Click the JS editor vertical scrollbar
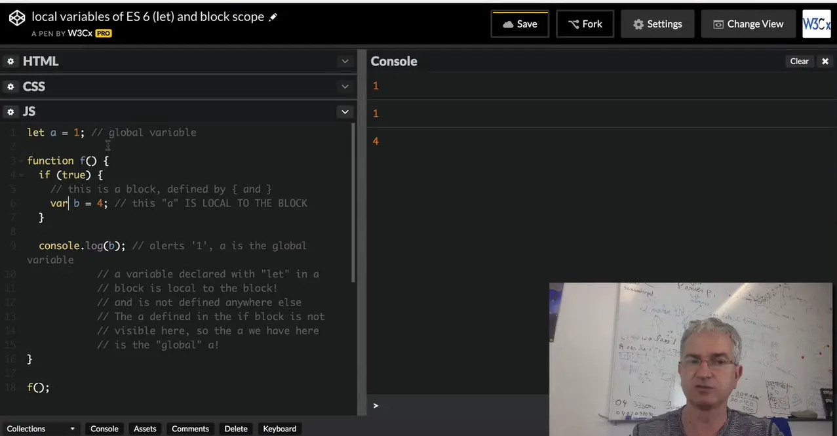The height and width of the screenshot is (436, 837). pyautogui.click(x=354, y=203)
